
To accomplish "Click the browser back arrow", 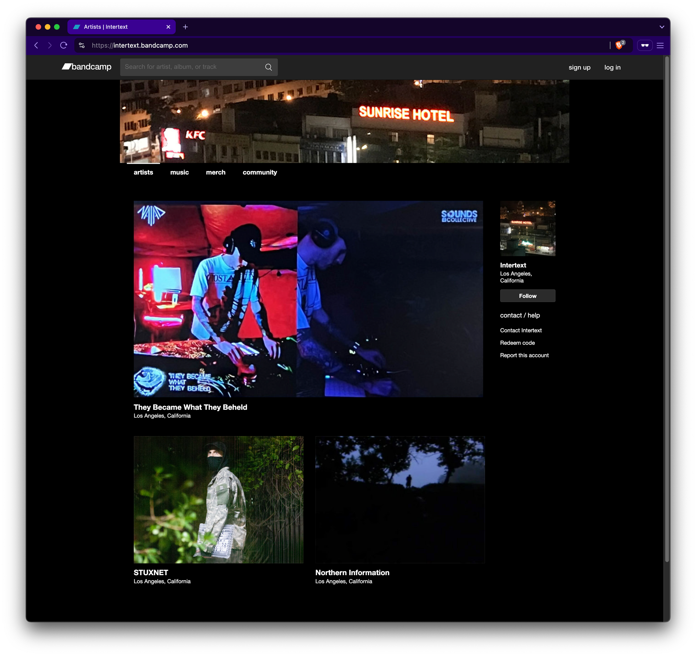I will 36,45.
